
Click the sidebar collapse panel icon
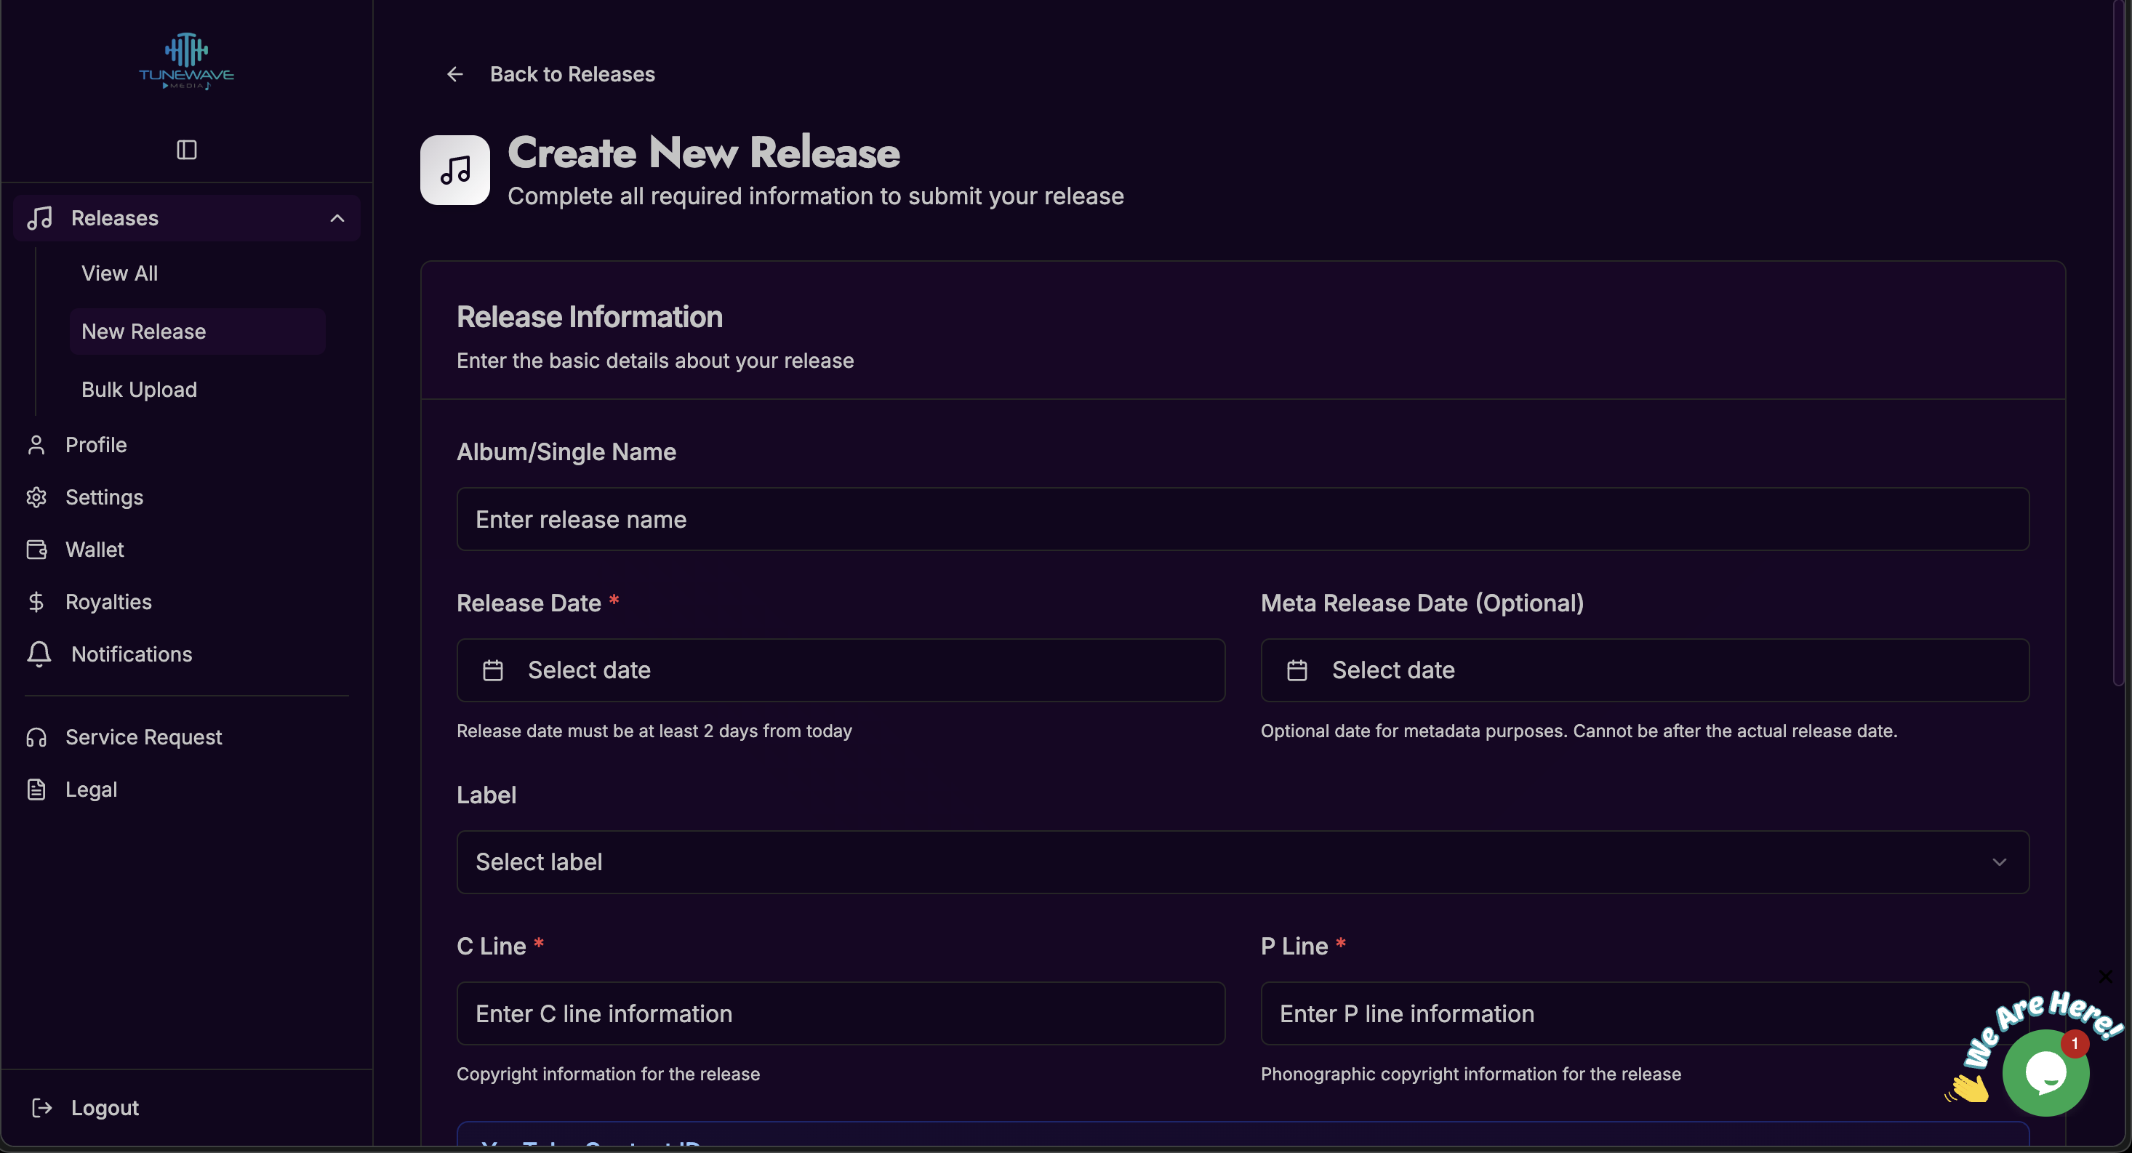[186, 150]
